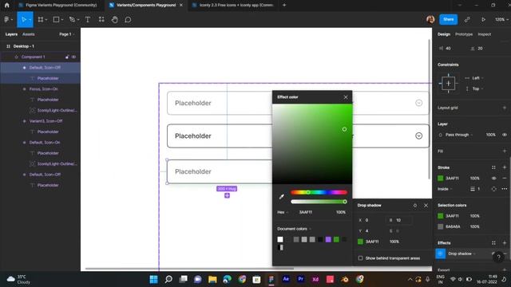Click the Share button
The image size is (511, 287).
(x=448, y=19)
